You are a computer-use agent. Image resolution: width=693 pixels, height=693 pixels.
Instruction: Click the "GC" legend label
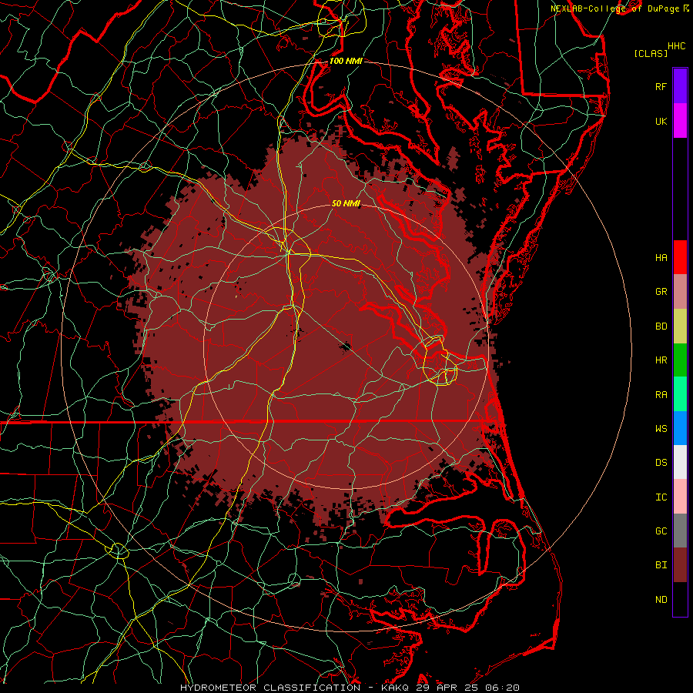coord(661,531)
